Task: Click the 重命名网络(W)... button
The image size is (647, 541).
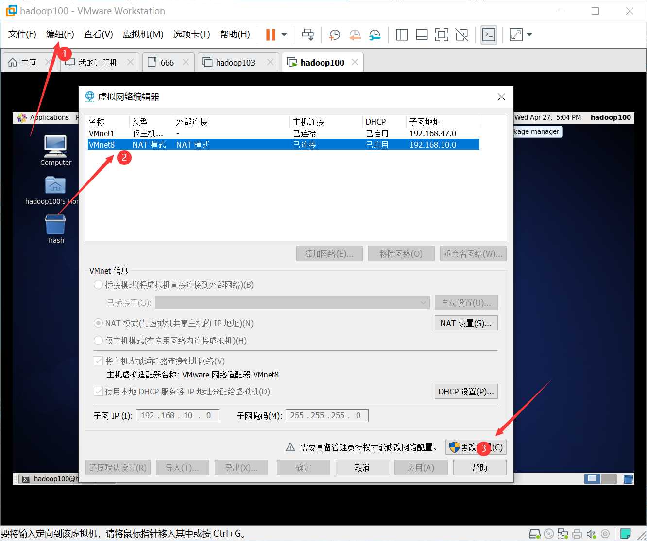Action: [x=473, y=254]
